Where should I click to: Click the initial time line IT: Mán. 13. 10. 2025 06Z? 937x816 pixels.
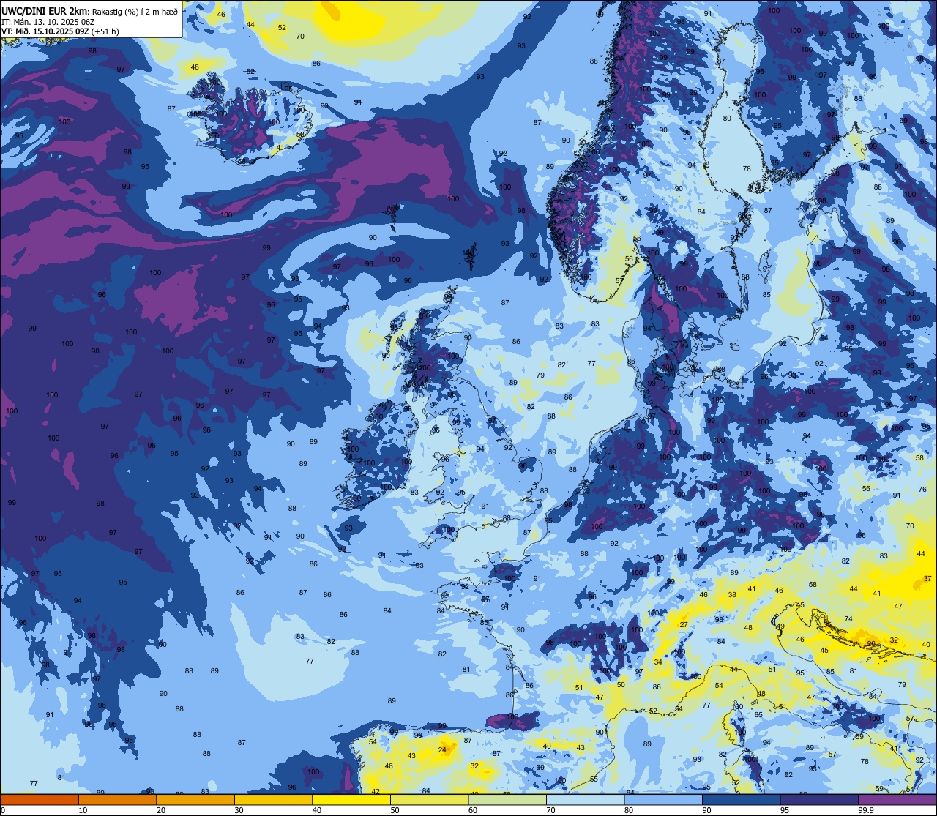pyautogui.click(x=48, y=21)
